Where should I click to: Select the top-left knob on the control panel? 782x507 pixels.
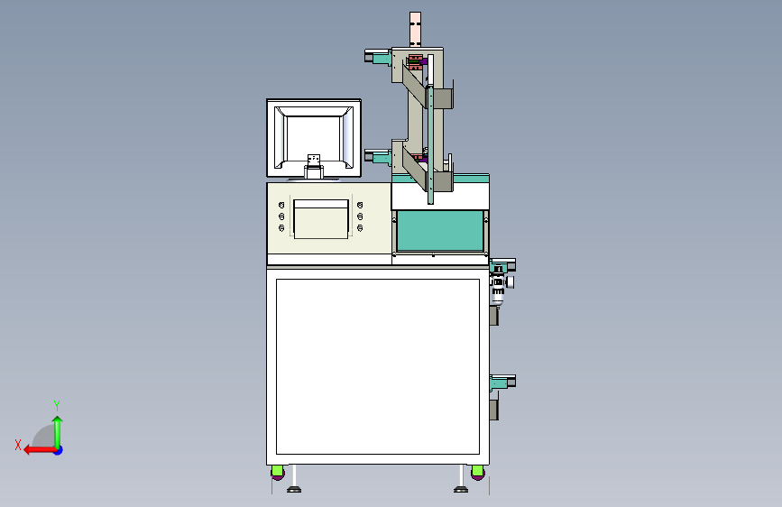[281, 205]
